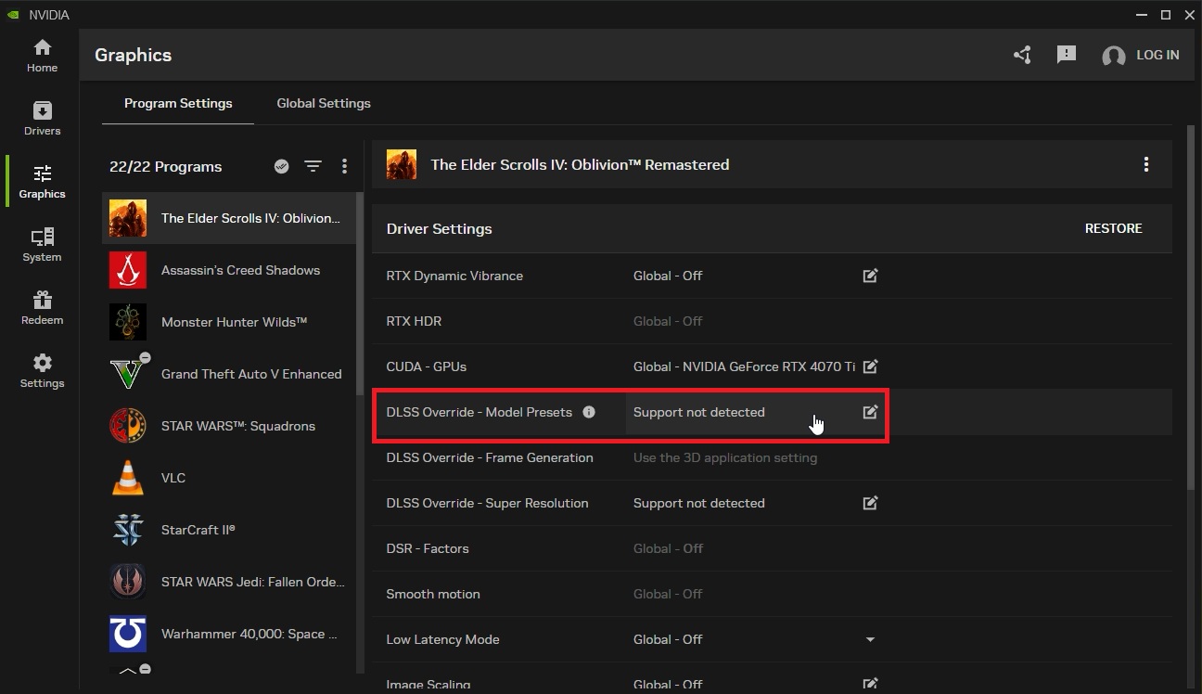Click the Smooth motion setting row
Viewport: 1202px width, 694px height.
772,594
